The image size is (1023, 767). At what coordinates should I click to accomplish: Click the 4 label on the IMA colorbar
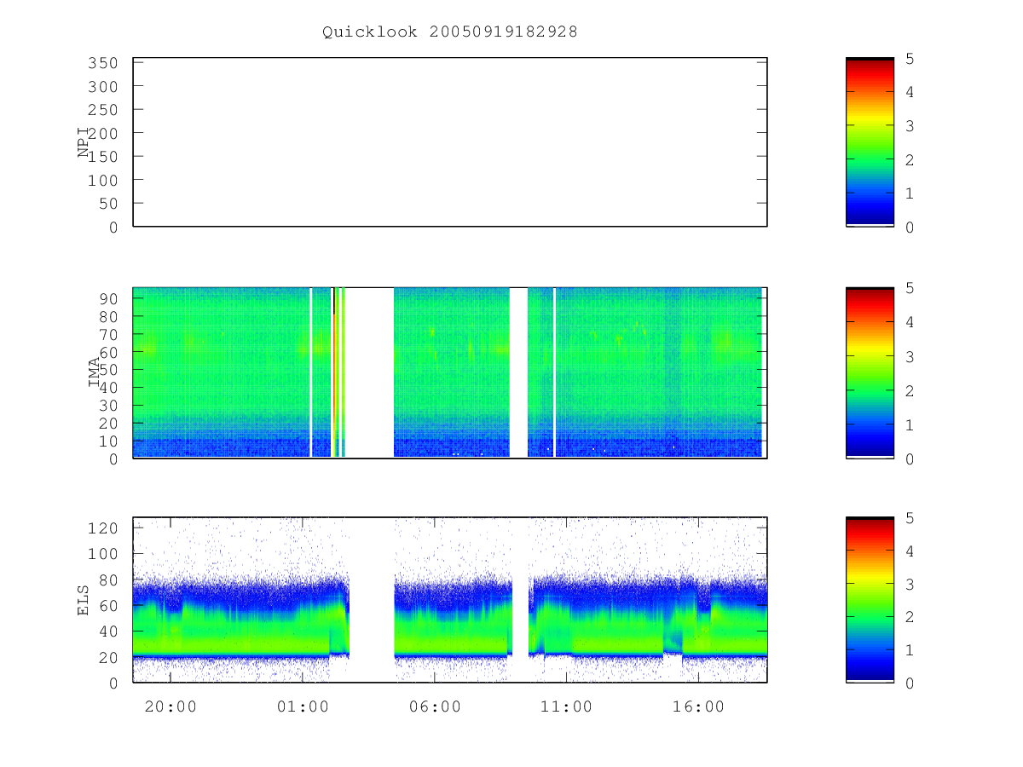(x=910, y=322)
